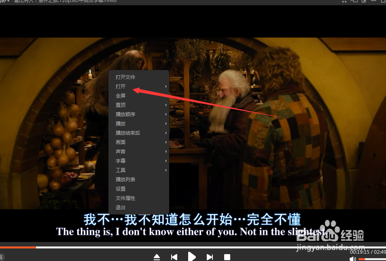
Task: Seek on the playback progress bar
Action: (x=193, y=247)
